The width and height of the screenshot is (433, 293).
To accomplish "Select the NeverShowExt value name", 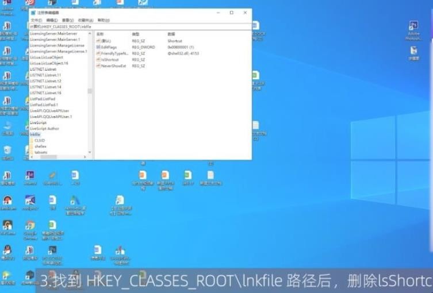I will (x=113, y=66).
